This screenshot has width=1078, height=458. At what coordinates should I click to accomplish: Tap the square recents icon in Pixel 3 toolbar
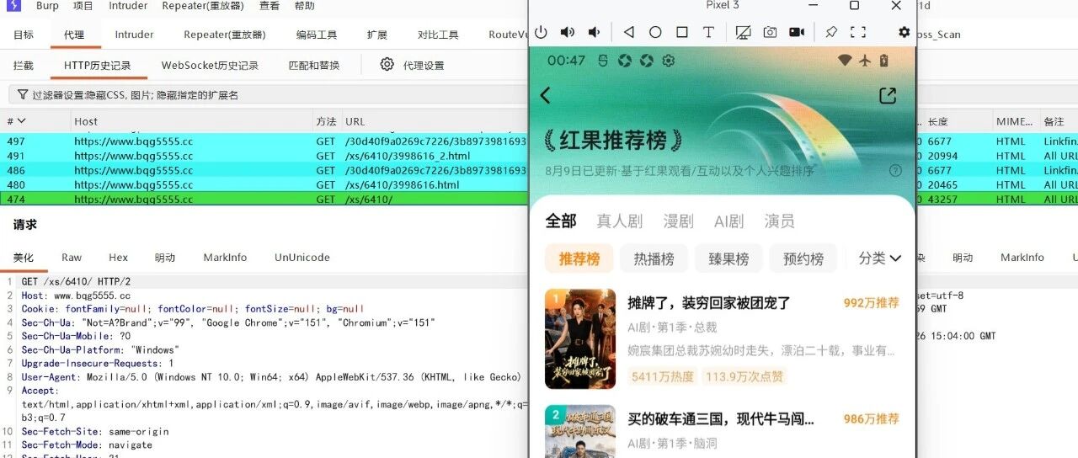682,32
